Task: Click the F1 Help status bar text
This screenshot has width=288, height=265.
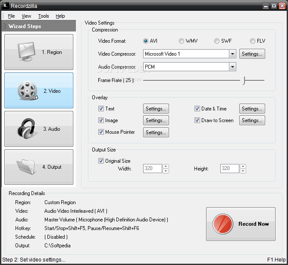Action: coord(276,259)
